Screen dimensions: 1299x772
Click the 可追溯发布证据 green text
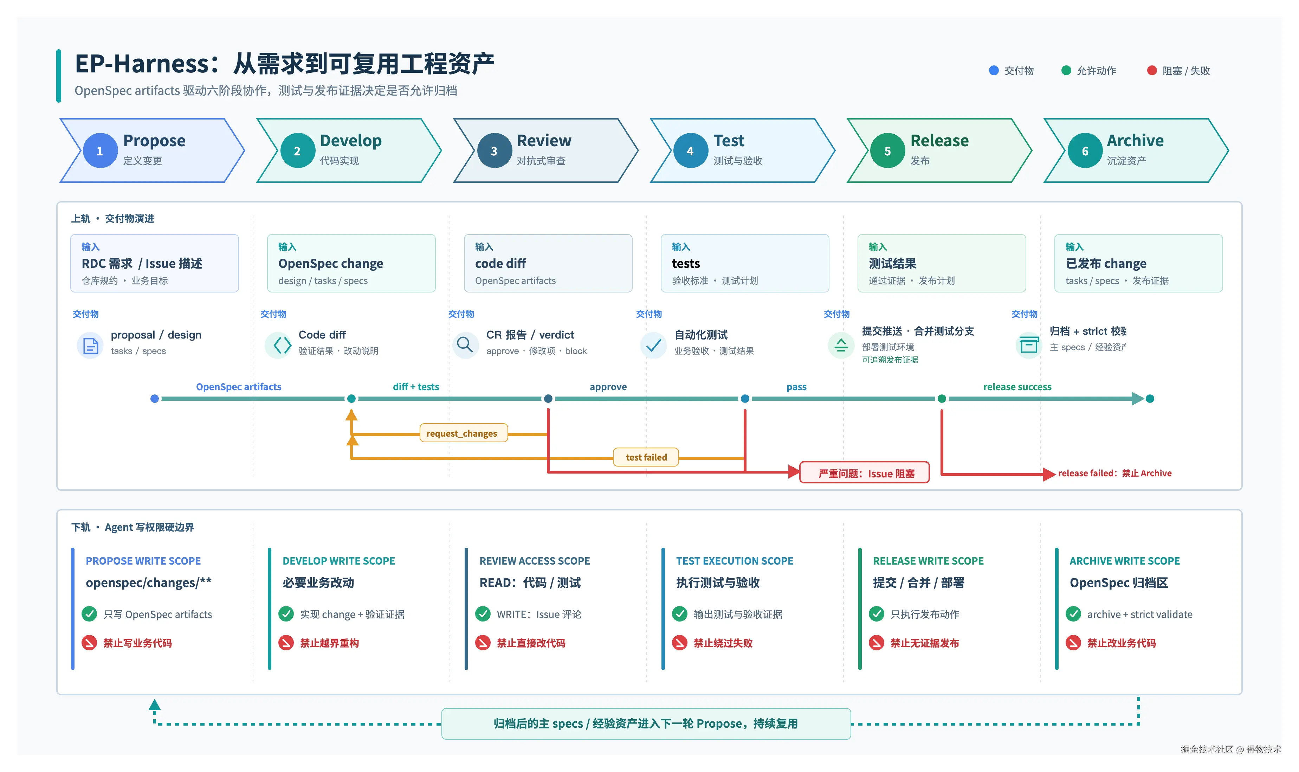tap(890, 360)
